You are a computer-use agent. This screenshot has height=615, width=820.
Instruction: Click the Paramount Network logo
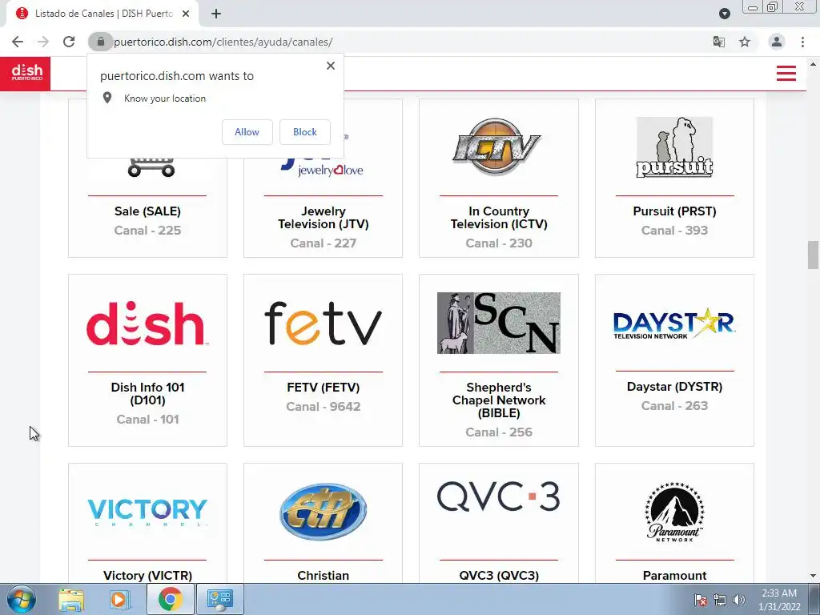[x=674, y=512]
